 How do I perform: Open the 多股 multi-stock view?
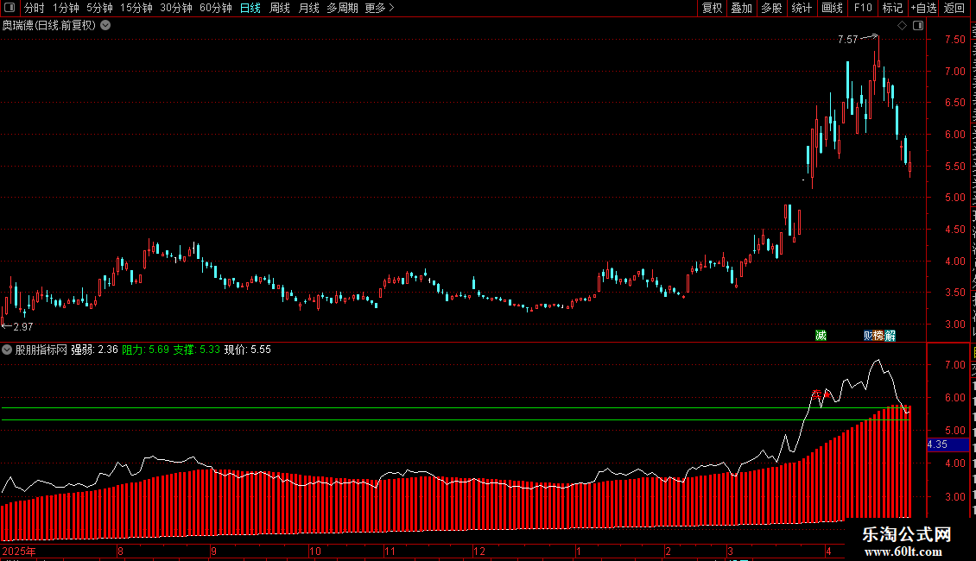pos(771,8)
